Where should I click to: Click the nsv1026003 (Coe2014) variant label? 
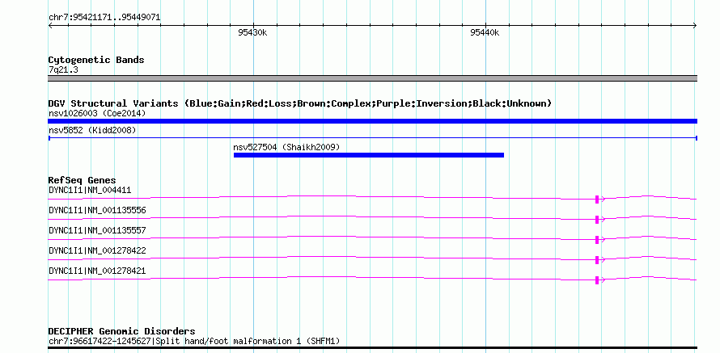97,113
